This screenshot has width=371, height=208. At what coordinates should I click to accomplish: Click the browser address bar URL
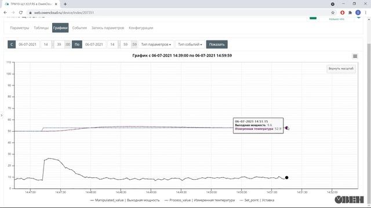click(64, 13)
